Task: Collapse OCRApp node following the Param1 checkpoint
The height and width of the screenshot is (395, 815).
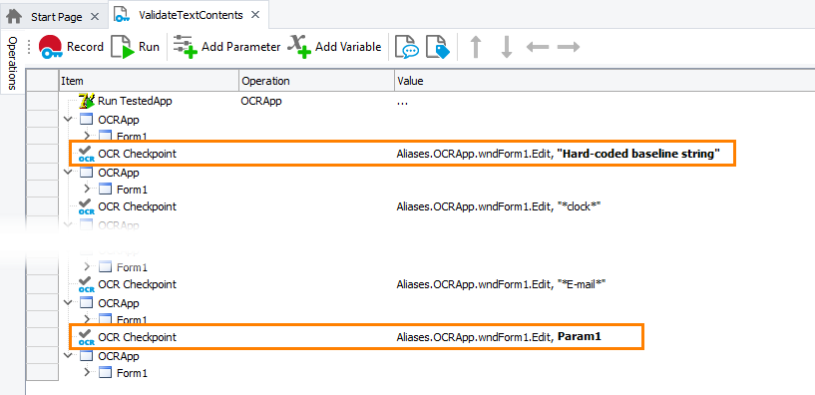Action: click(69, 356)
